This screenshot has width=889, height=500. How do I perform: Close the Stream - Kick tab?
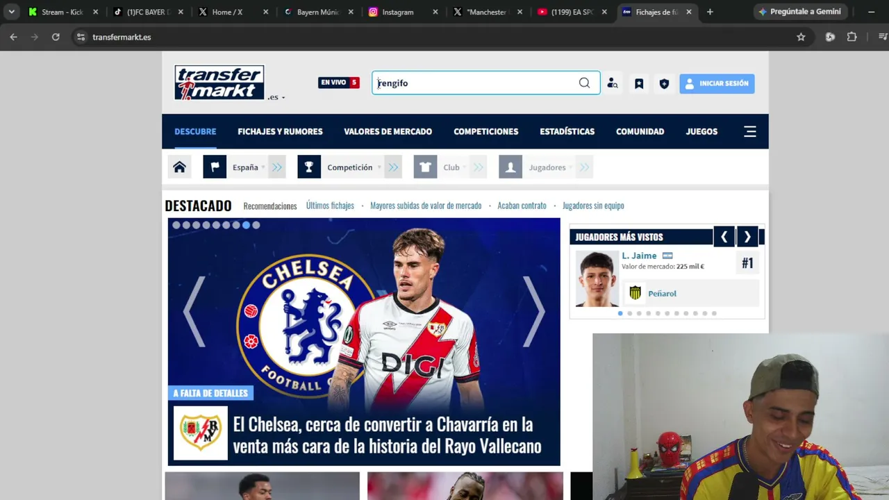point(96,12)
